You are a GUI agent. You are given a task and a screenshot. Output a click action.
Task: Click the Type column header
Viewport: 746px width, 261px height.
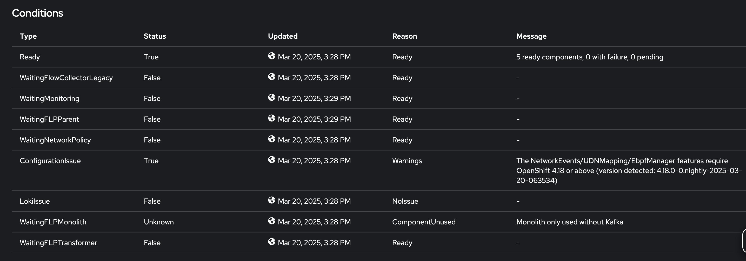28,36
